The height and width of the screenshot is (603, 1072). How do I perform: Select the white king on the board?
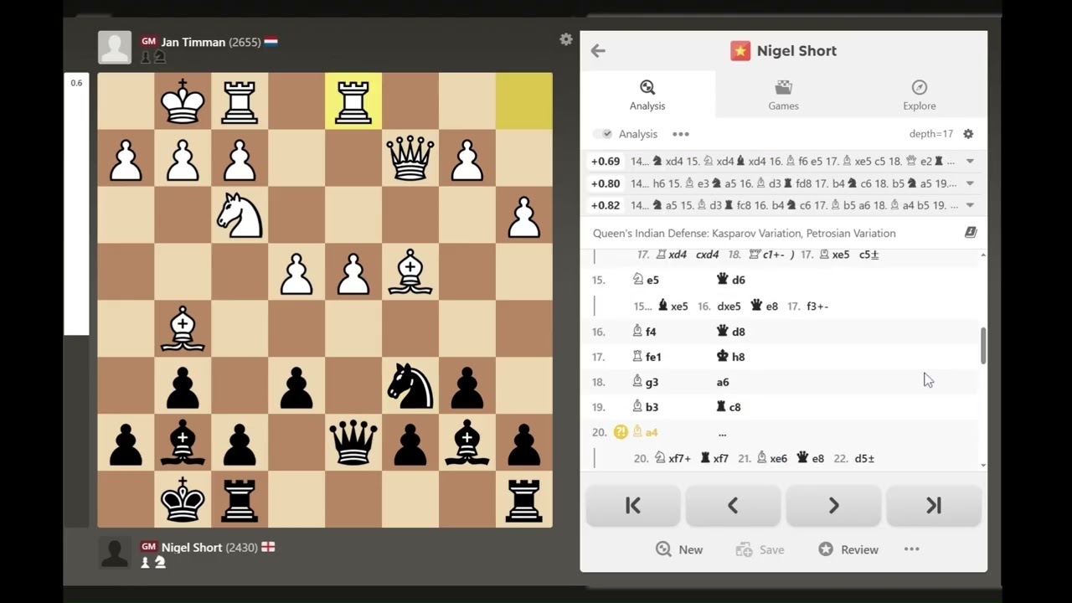coord(183,101)
